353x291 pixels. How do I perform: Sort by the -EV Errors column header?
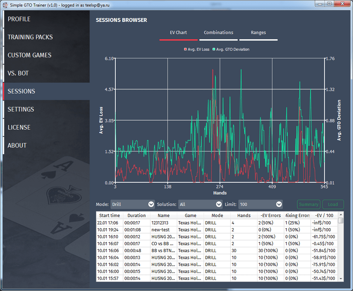(x=271, y=215)
